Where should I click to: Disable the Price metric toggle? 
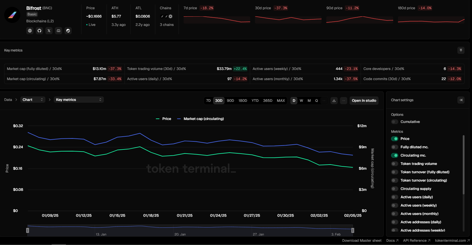click(395, 139)
